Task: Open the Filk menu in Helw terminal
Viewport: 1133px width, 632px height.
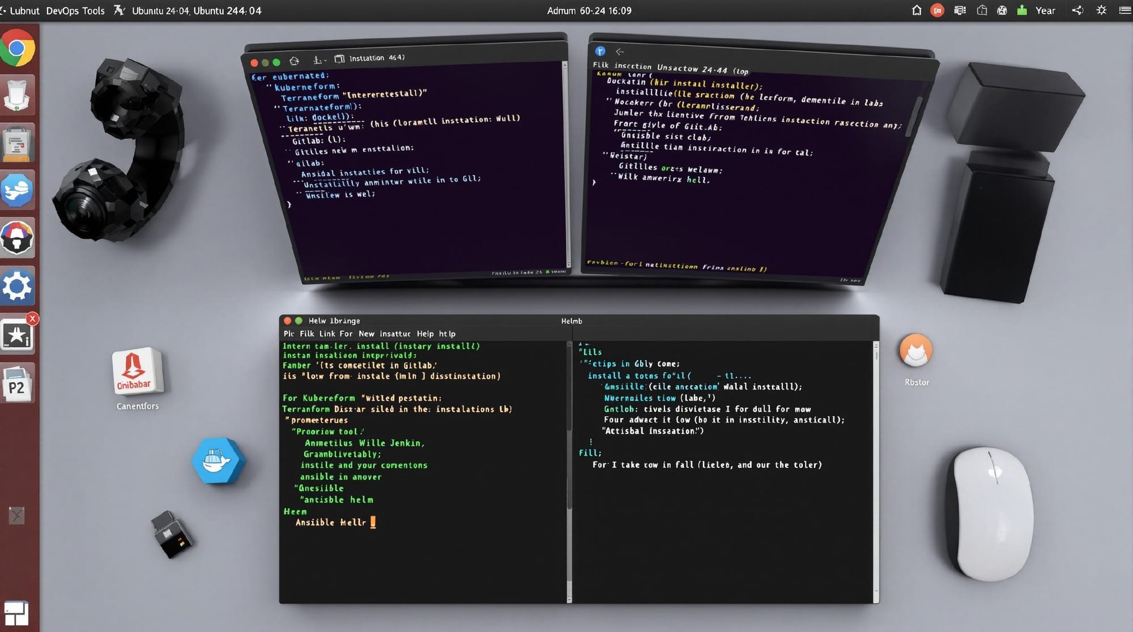Action: pyautogui.click(x=306, y=334)
